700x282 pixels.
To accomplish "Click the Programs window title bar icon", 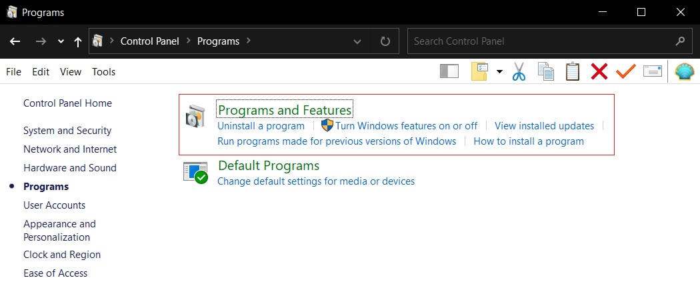I will (x=12, y=12).
